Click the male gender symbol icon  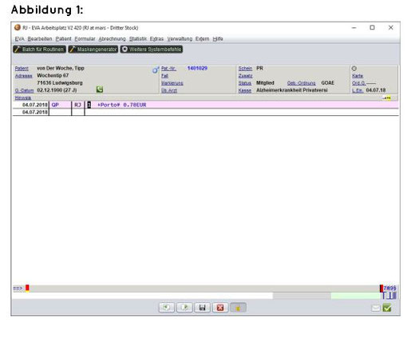(x=156, y=70)
